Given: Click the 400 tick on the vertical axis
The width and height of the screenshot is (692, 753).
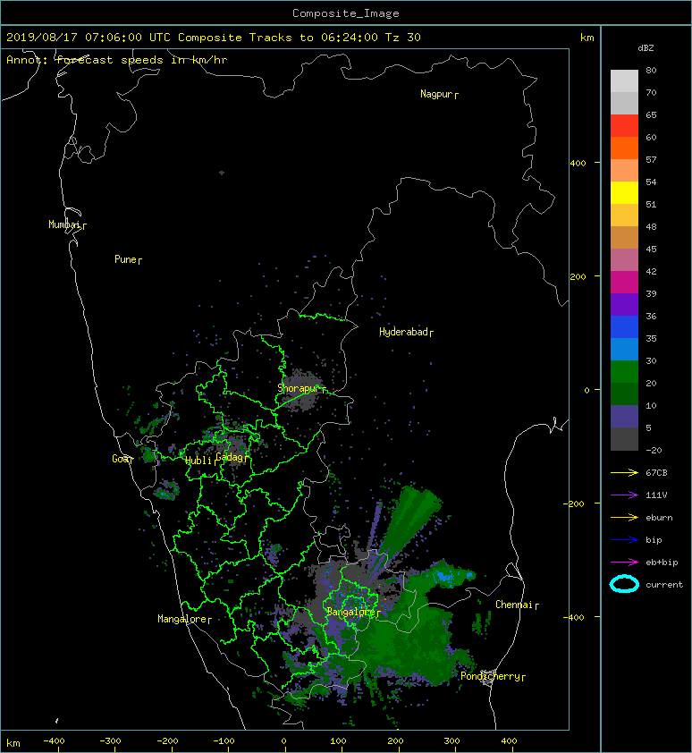Looking at the screenshot, I should (x=578, y=164).
